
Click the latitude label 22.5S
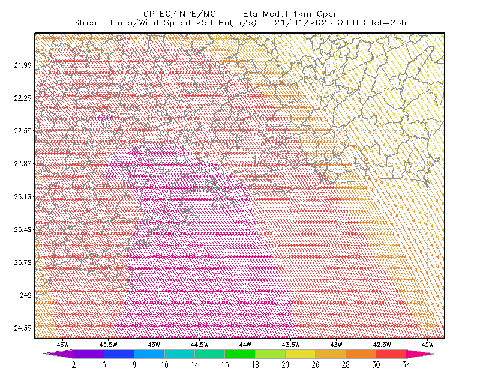(x=23, y=131)
